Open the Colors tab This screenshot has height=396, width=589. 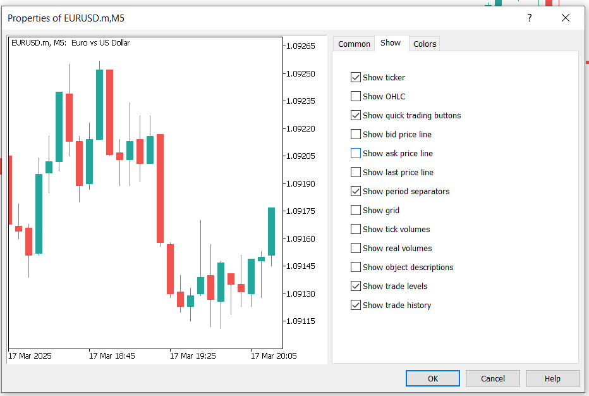[x=425, y=44]
